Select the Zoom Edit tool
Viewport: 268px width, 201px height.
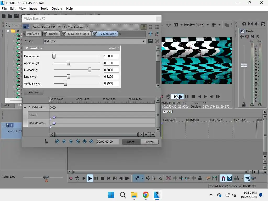160,178
